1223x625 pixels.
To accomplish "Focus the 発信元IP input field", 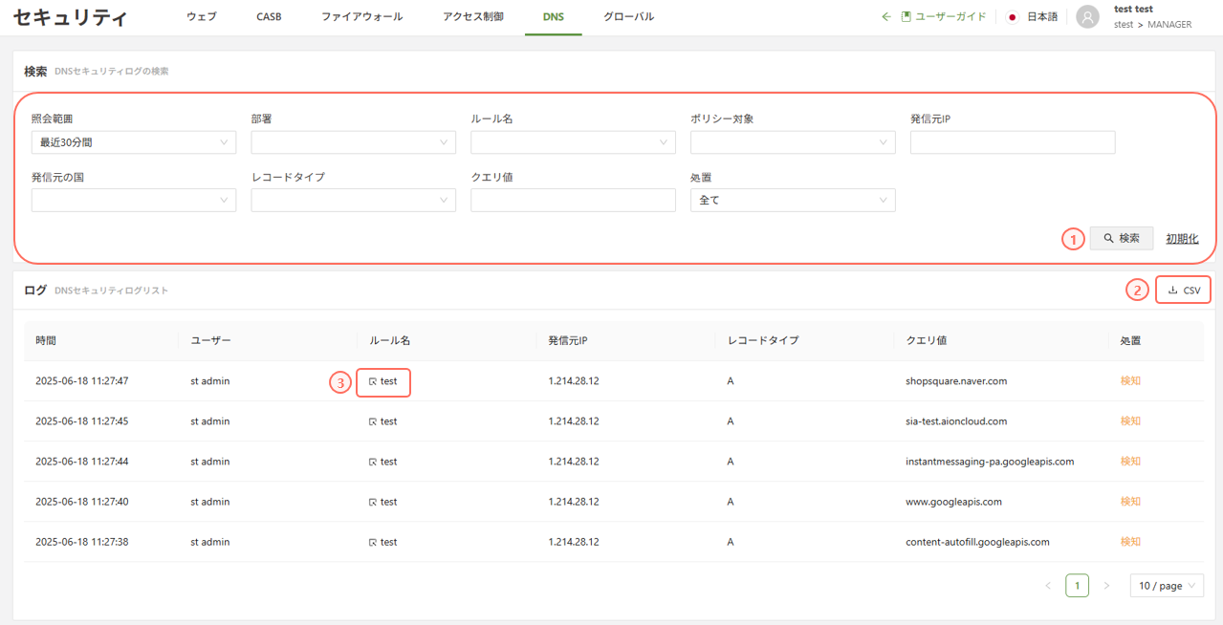I will (x=1012, y=142).
